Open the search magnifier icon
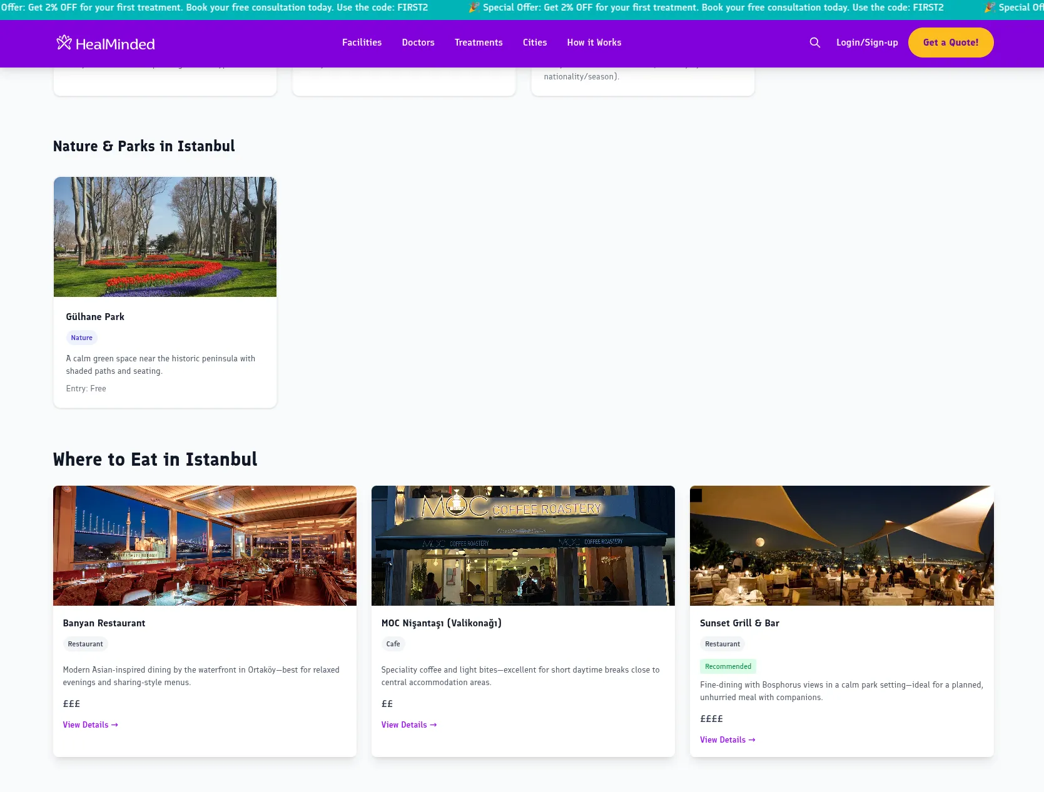Viewport: 1044px width, 792px height. tap(814, 43)
